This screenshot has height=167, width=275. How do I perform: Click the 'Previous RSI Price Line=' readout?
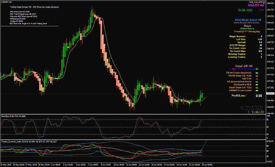24,16
